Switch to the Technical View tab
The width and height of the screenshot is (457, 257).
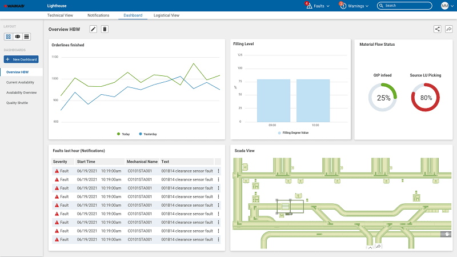pos(59,15)
